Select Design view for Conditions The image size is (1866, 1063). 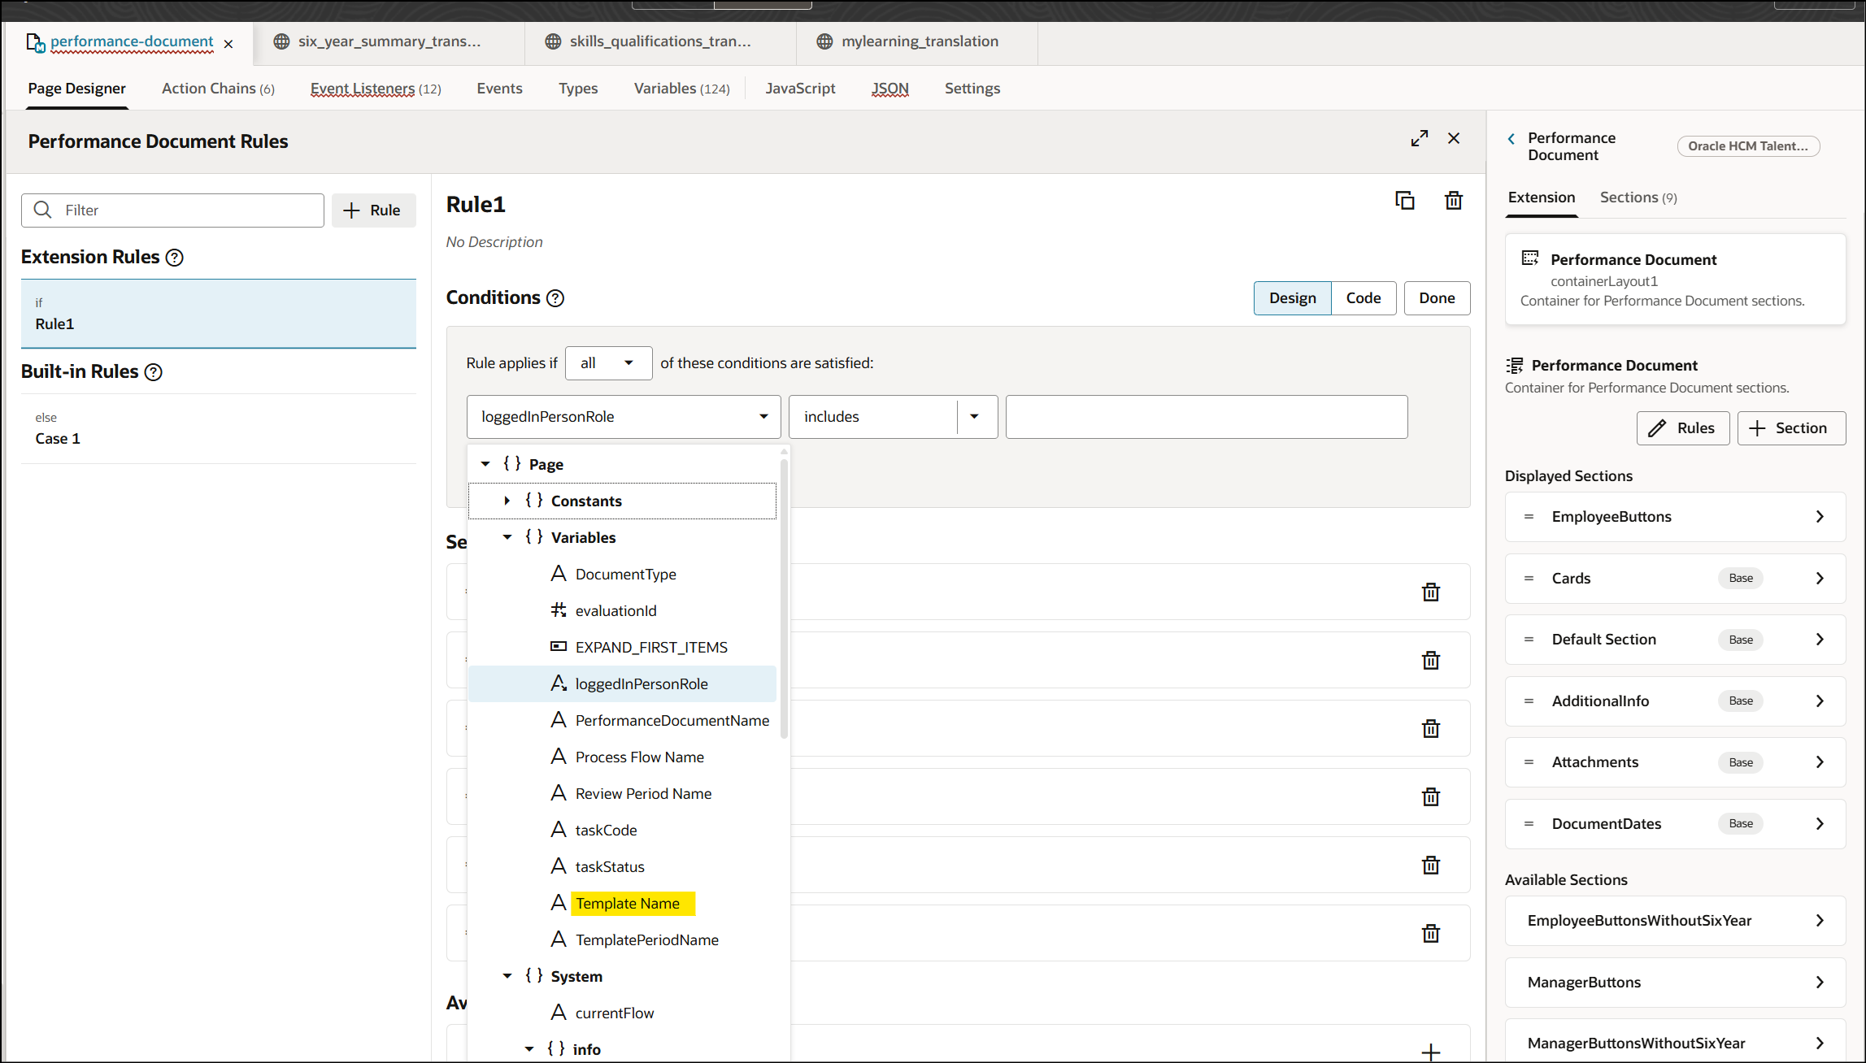tap(1292, 297)
